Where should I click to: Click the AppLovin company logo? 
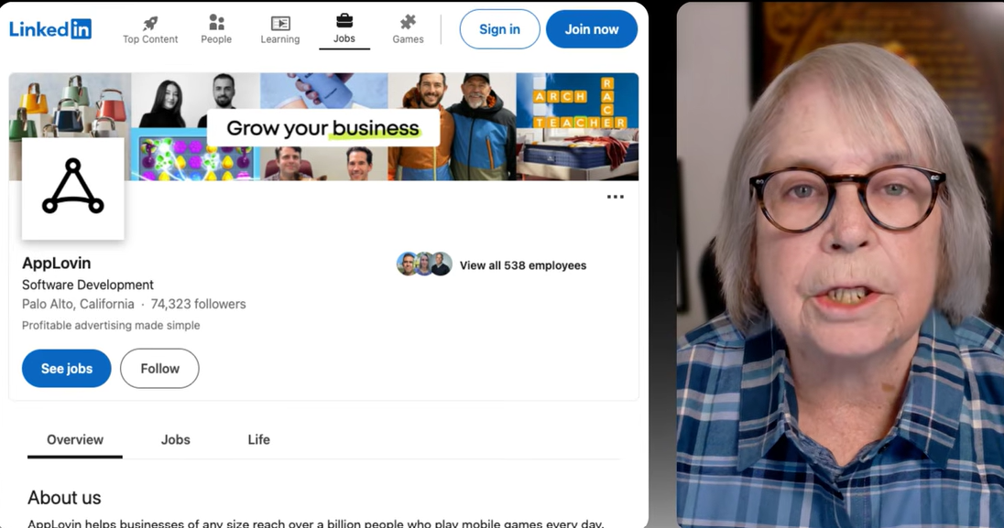73,189
